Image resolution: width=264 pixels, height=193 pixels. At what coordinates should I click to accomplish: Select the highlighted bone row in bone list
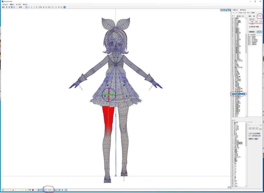pyautogui.click(x=238, y=94)
